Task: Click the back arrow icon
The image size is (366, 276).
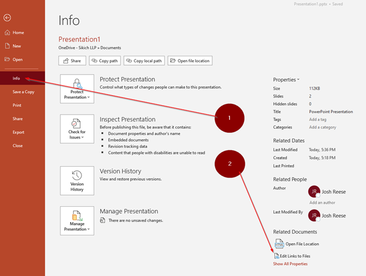Action: (x=7, y=18)
